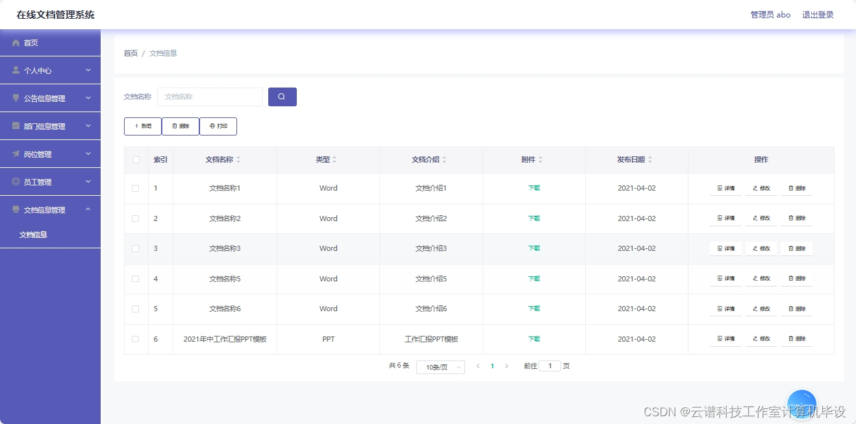Expand the 公告信息管理 sidebar menu
This screenshot has height=424, width=856.
(x=50, y=98)
